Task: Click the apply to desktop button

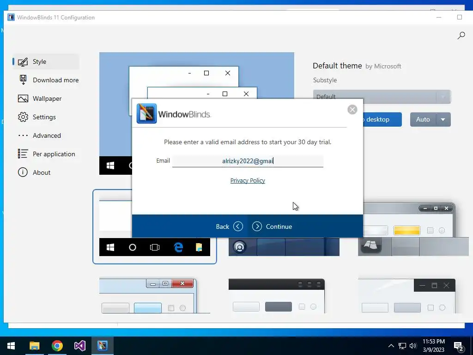Action: coord(382,119)
